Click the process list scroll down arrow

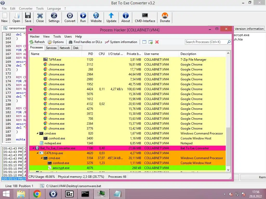pyautogui.click(x=228, y=170)
